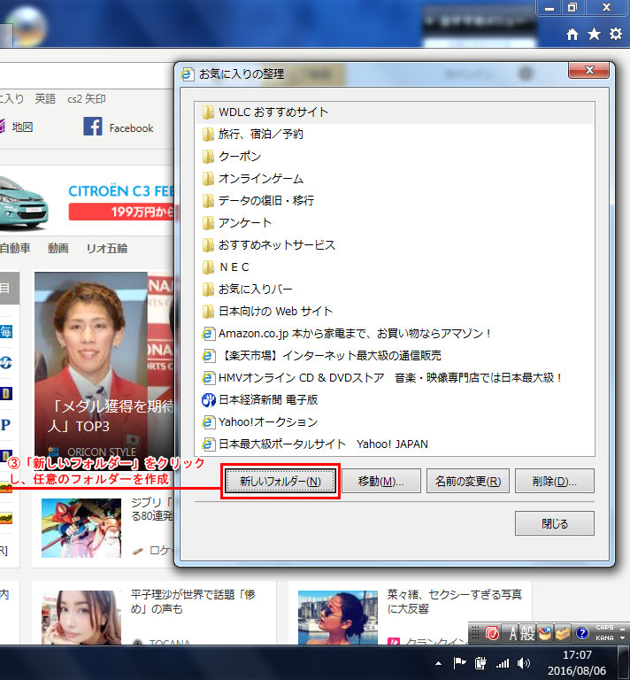Click the Facebook icon shortcut
The width and height of the screenshot is (630, 680).
(x=93, y=127)
